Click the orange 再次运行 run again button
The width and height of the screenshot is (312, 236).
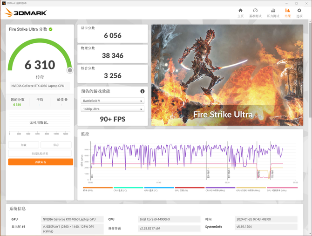(41, 162)
